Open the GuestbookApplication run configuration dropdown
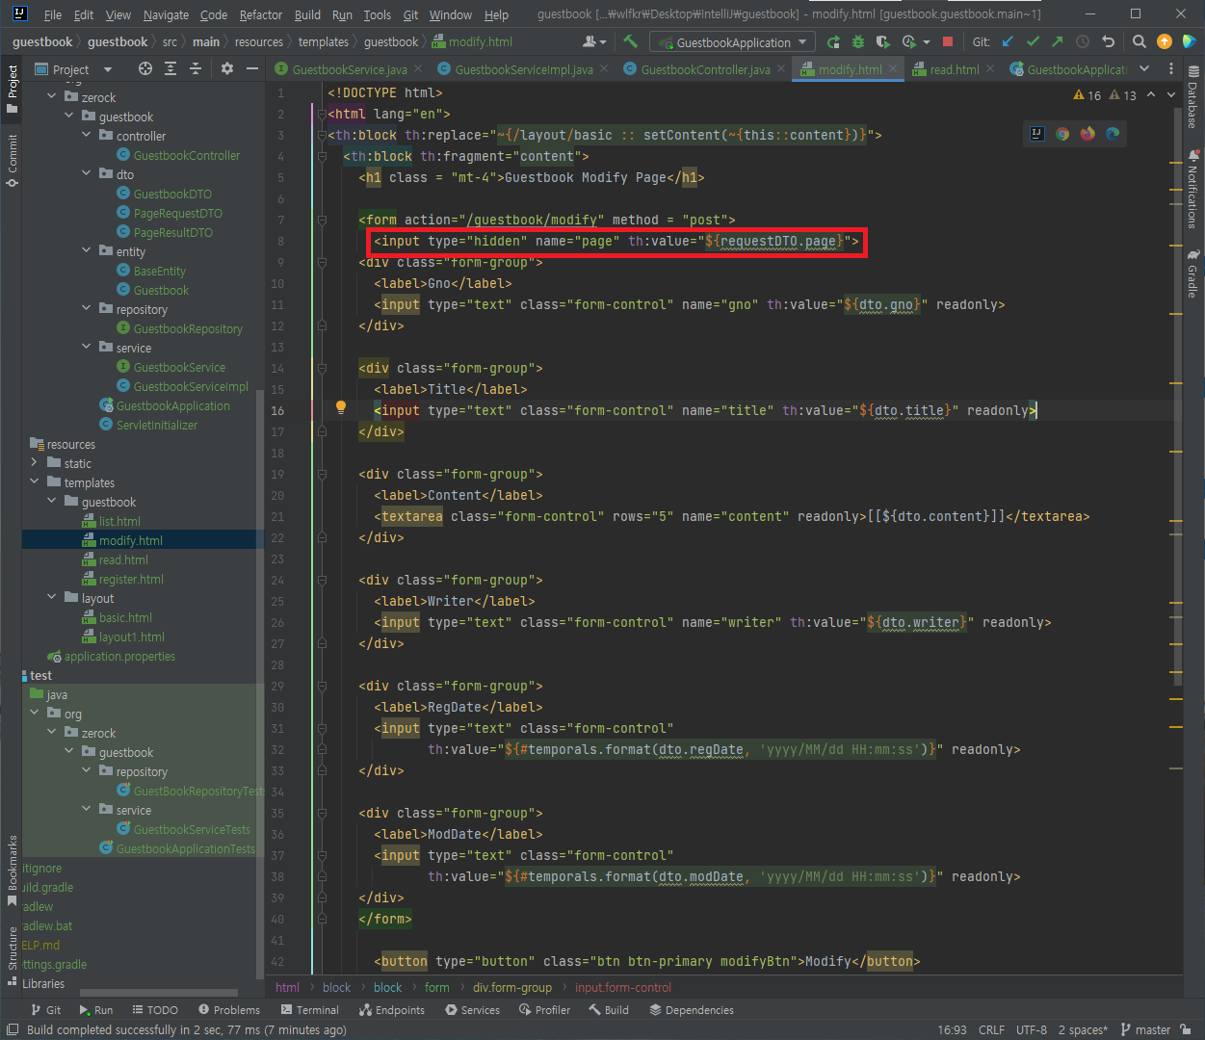This screenshot has width=1205, height=1040. [732, 42]
